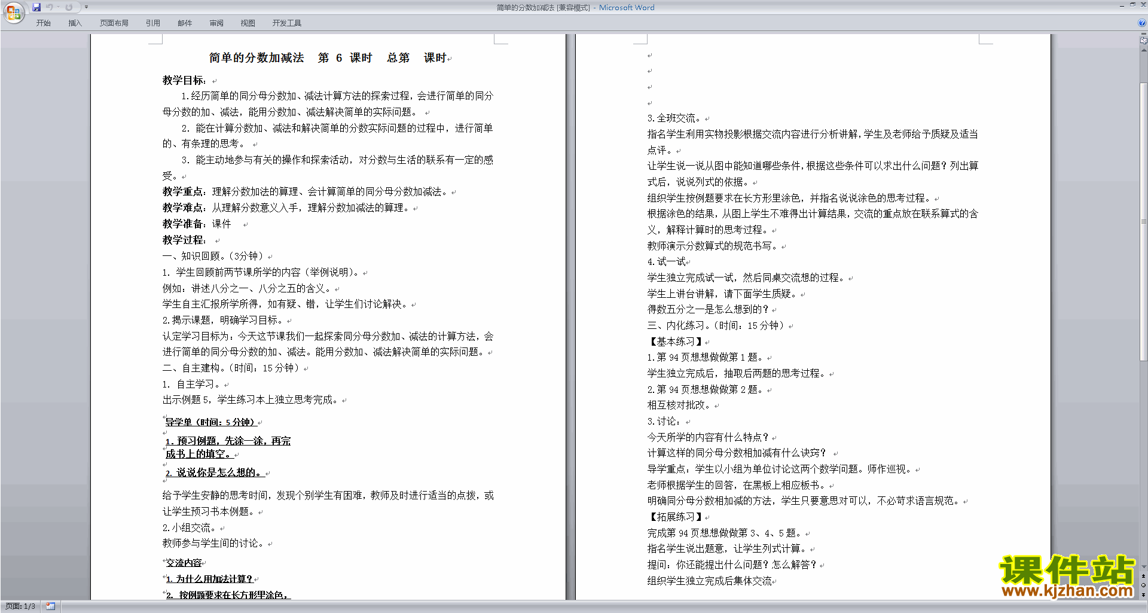
Task: Click the line 2.小组交流。 on page one
Action: click(x=190, y=527)
